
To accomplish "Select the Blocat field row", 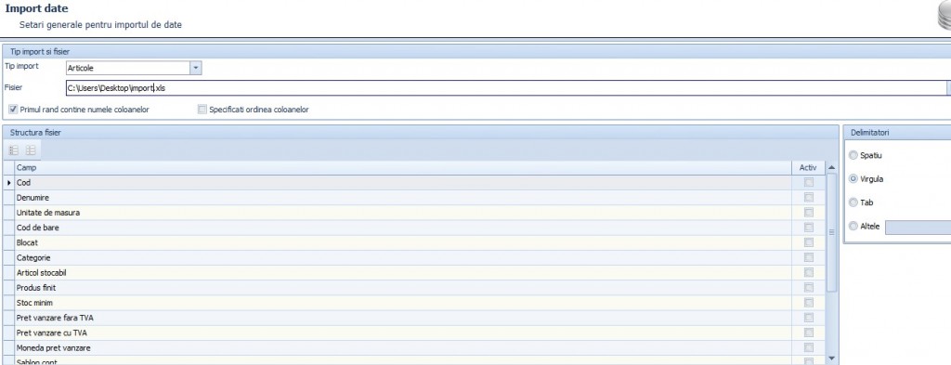I will (x=403, y=242).
